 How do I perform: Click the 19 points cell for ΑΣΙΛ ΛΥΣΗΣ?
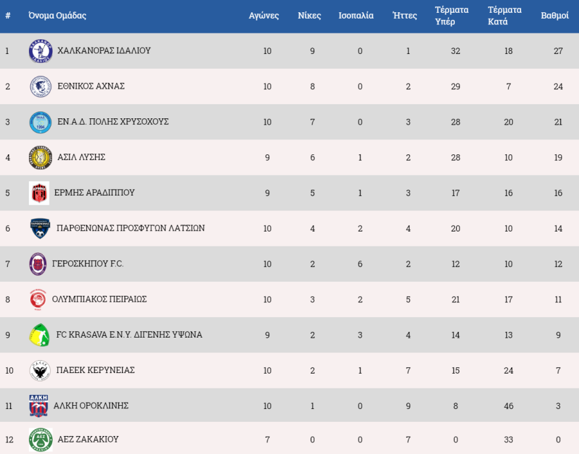click(x=558, y=158)
